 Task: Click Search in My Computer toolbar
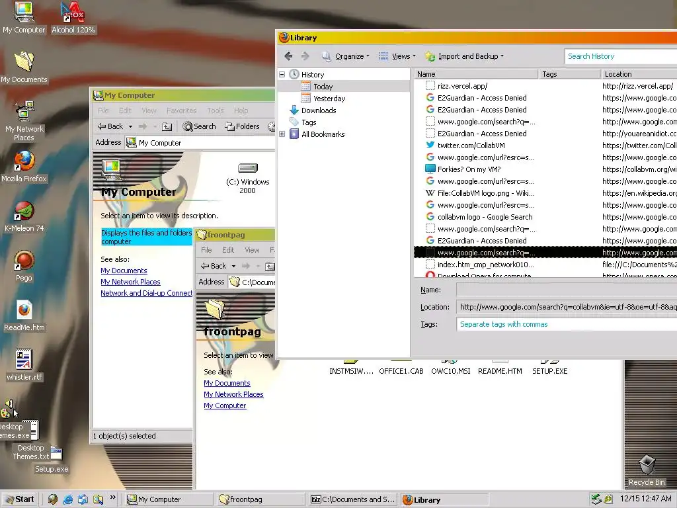click(x=199, y=126)
